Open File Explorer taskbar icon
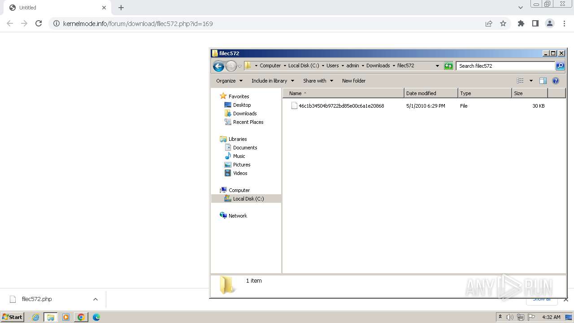This screenshot has width=574, height=323. (51, 317)
